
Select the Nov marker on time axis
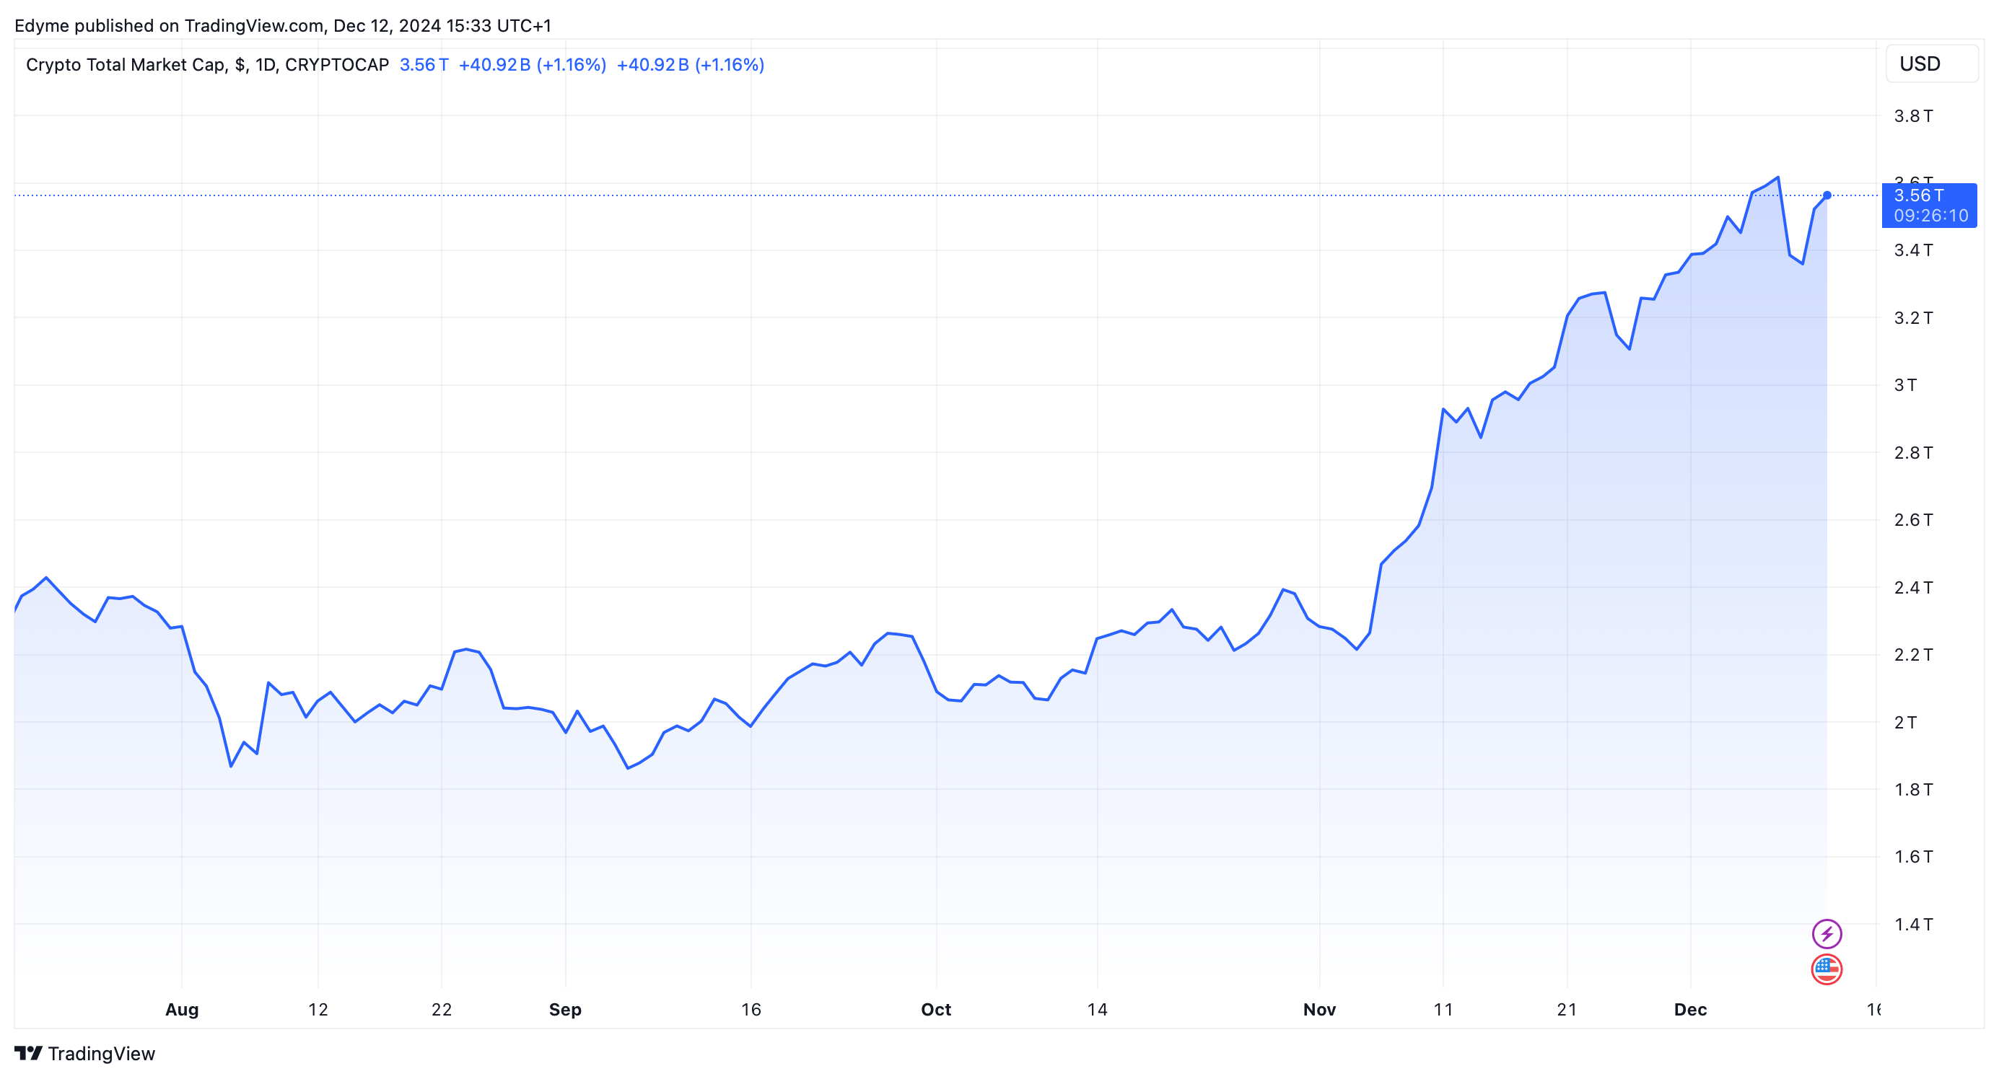(1319, 1009)
